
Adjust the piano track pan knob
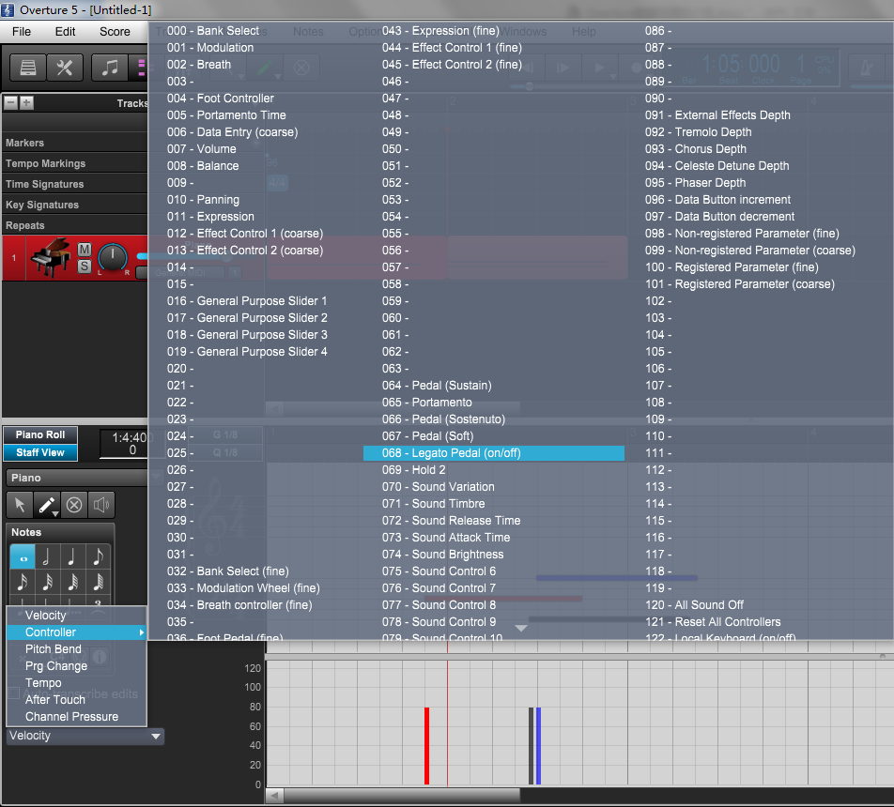113,257
